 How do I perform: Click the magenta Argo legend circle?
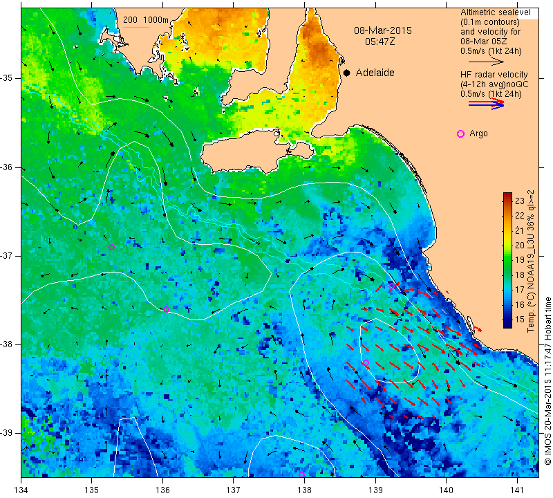click(x=460, y=133)
